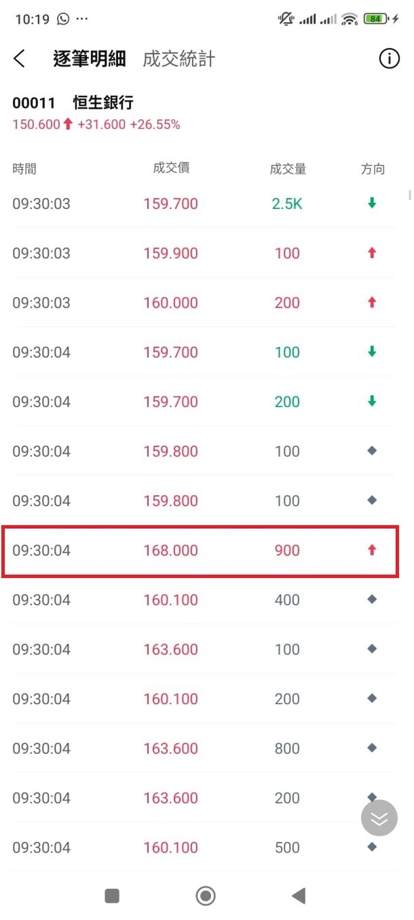Tap the 成交價 column header
This screenshot has height=920, width=414.
(x=171, y=168)
